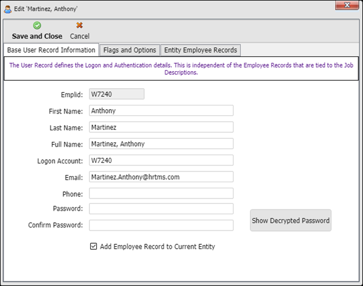Click the Last Name input field
363x286 pixels.
click(161, 127)
